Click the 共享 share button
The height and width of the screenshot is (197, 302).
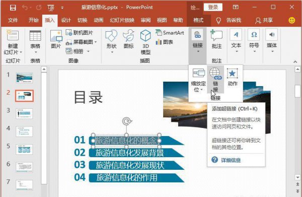pos(264,20)
